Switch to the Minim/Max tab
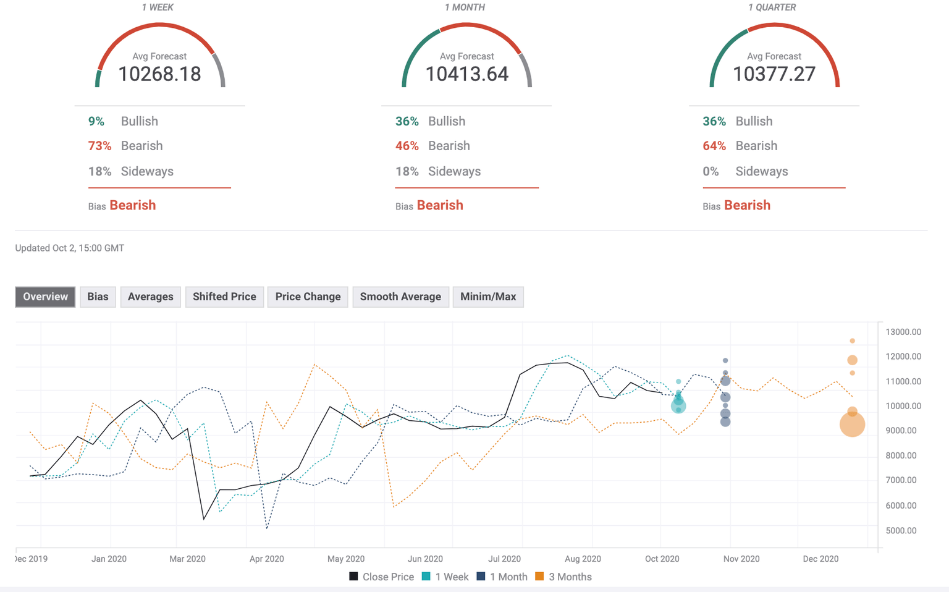 click(487, 297)
